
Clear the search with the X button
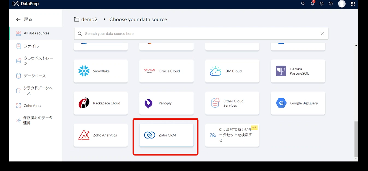coord(322,34)
